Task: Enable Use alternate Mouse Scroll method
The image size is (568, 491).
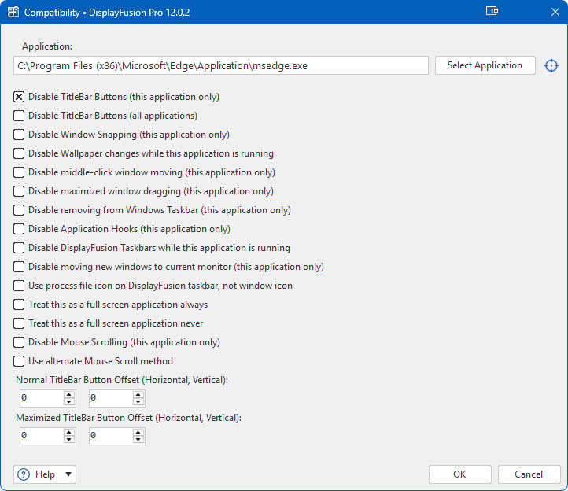Action: (x=19, y=361)
